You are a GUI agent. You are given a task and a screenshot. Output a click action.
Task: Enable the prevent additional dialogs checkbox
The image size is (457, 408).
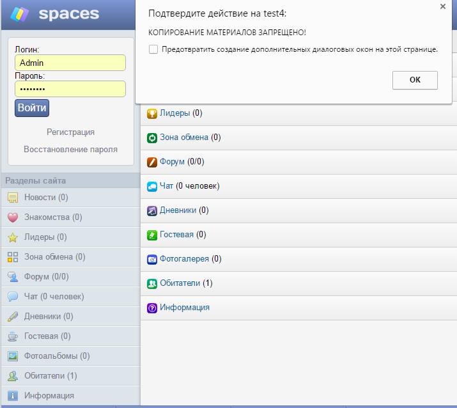153,49
